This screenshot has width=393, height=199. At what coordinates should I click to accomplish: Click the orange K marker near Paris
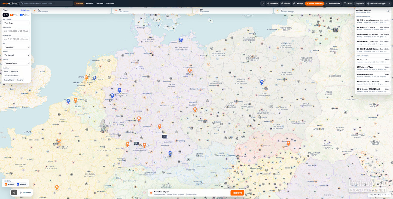click(x=59, y=141)
